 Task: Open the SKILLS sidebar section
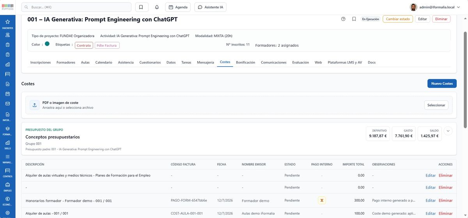coord(7,145)
